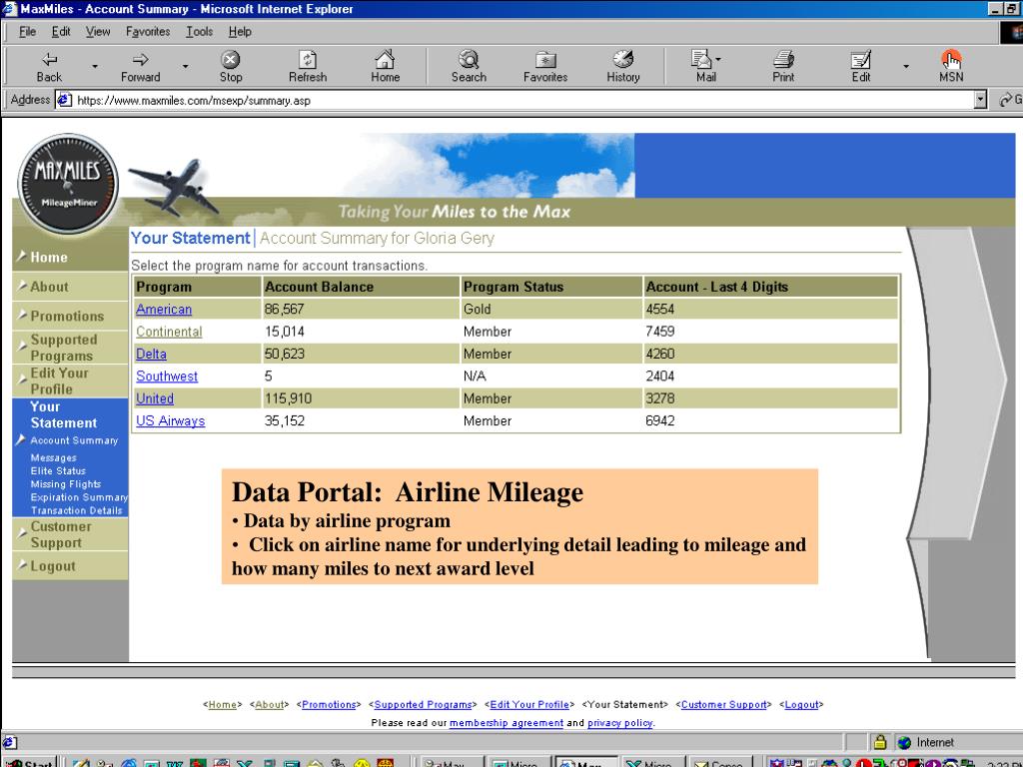Open the Continental program link

pos(169,332)
